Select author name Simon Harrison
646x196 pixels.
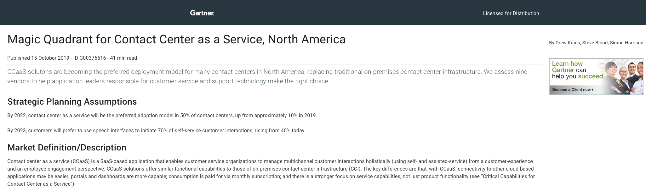(626, 43)
